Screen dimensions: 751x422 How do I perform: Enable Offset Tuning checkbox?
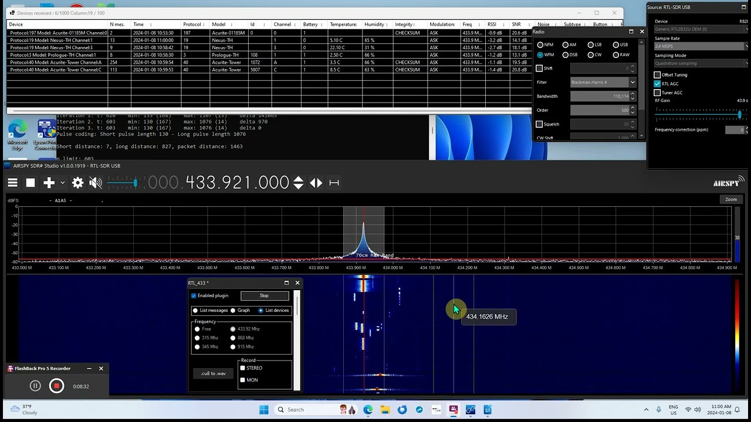click(x=657, y=75)
